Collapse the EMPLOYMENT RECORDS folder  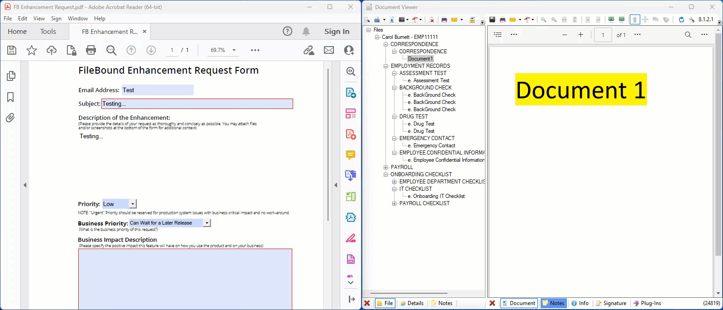click(x=386, y=66)
